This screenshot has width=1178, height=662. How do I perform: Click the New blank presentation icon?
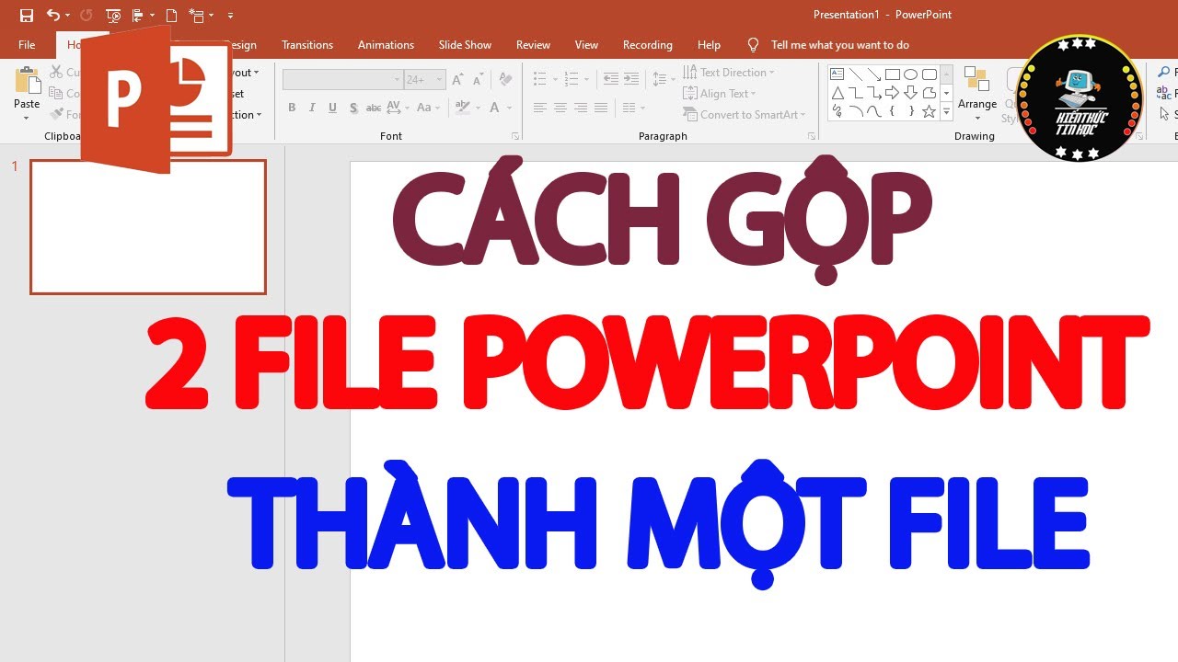[x=171, y=16]
